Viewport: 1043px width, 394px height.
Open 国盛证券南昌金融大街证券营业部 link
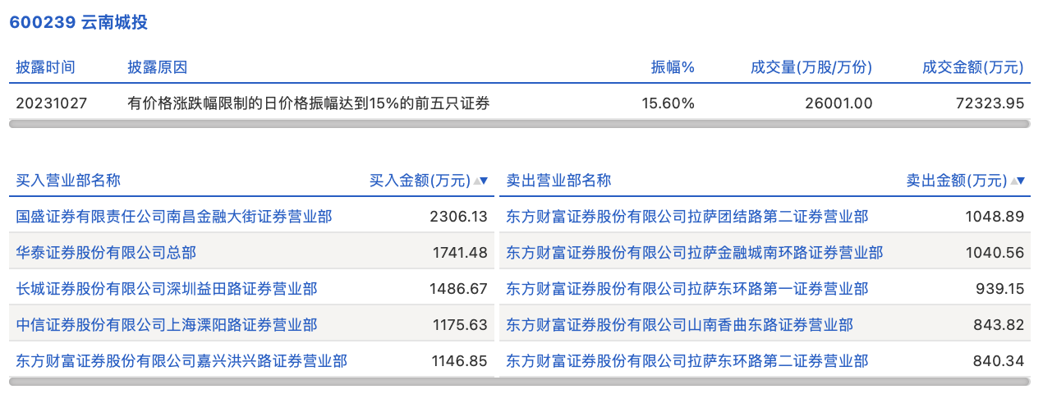[174, 217]
